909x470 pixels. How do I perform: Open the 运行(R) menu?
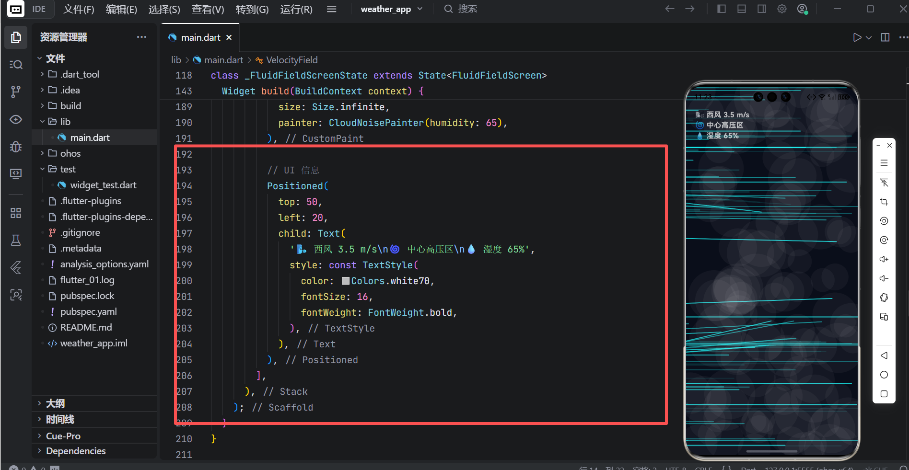point(296,9)
